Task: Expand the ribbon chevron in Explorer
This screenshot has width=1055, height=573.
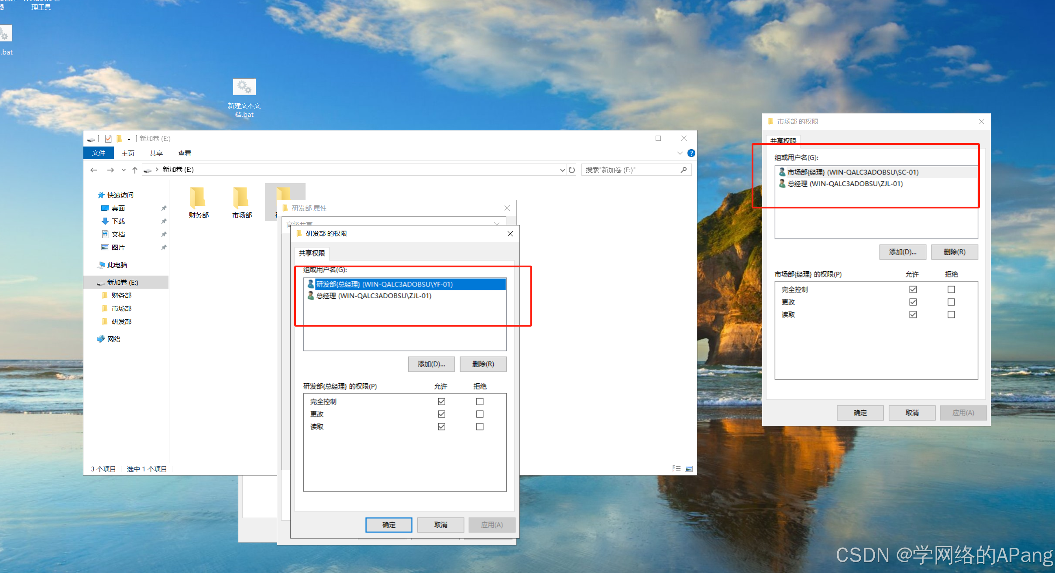Action: [680, 153]
